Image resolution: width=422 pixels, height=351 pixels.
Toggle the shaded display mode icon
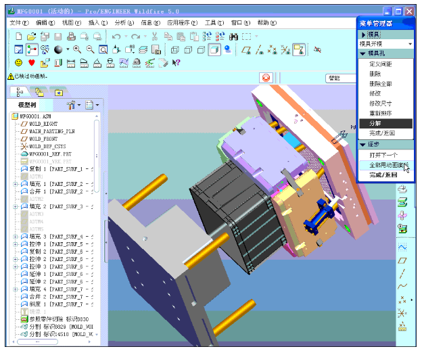coord(214,49)
